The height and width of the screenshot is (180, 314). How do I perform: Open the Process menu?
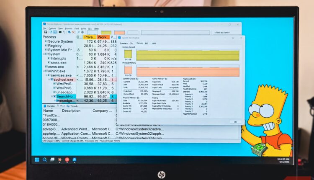tap(69, 28)
